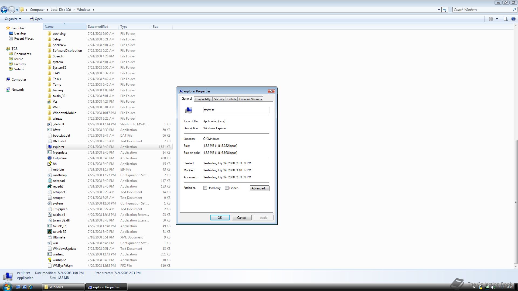Open Videos library in sidebar
This screenshot has width=518, height=291.
coord(19,69)
